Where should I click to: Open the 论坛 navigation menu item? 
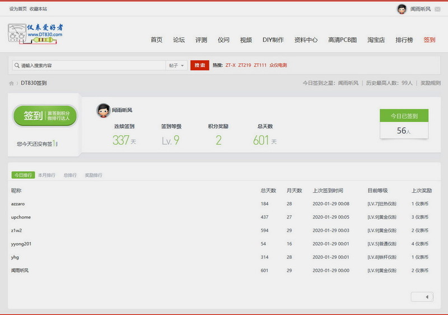(x=179, y=40)
